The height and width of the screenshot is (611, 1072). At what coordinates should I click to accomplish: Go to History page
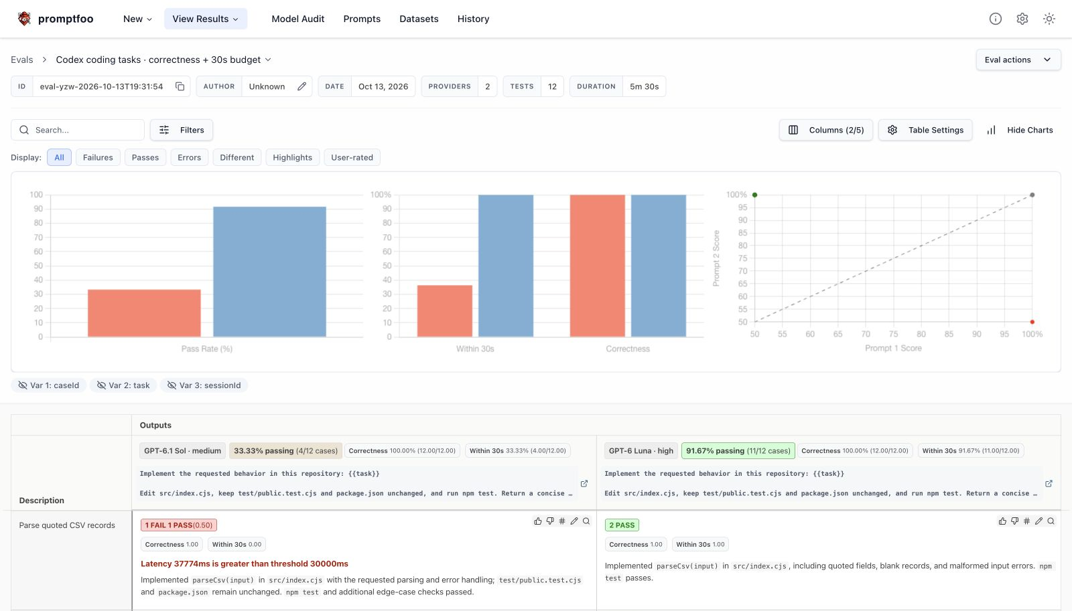(473, 19)
